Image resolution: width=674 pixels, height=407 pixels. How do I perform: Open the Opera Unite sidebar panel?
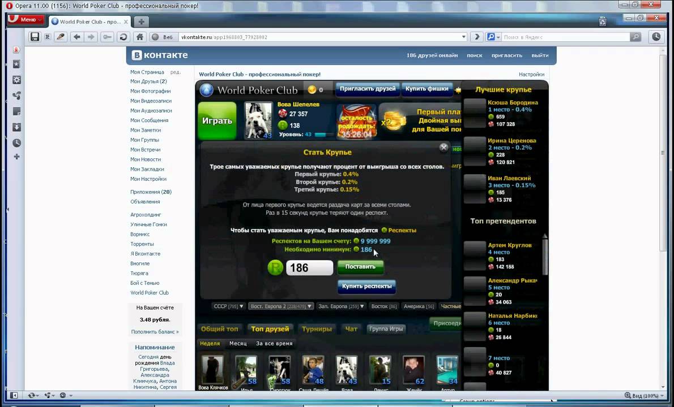click(x=16, y=96)
